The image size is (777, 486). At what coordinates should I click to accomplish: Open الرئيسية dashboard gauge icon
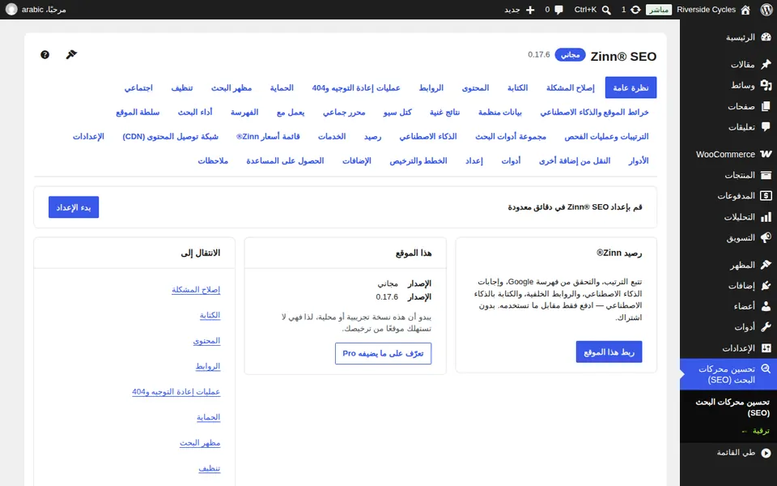click(x=766, y=37)
